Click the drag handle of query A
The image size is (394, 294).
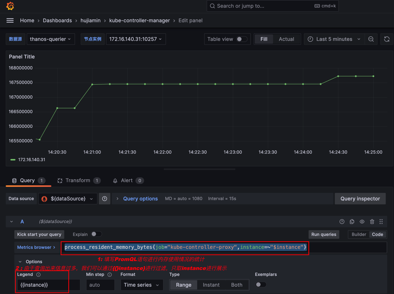coord(381,222)
